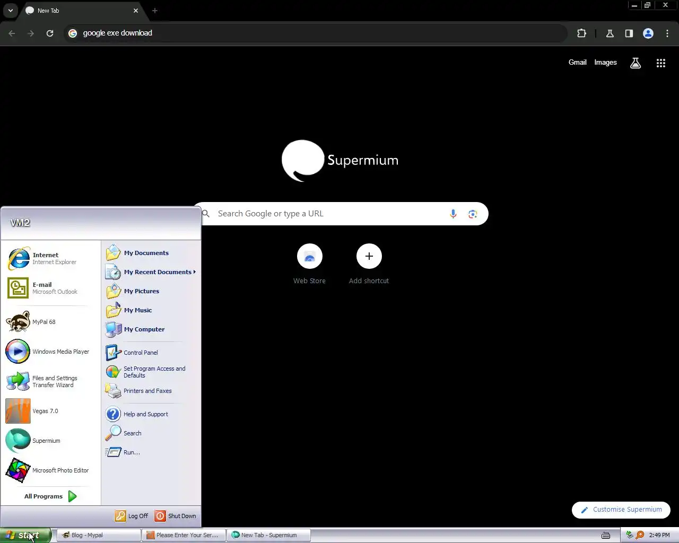Open a new tab with plus button

click(x=155, y=11)
